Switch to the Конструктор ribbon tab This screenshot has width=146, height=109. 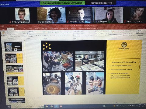tap(28, 29)
